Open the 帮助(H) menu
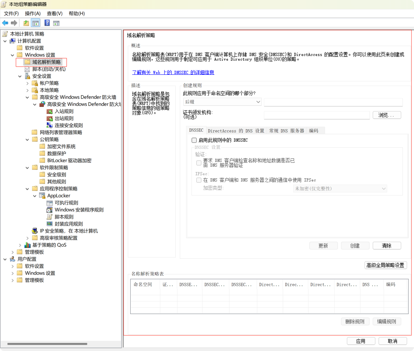Viewport: 414px width, 351px height. pos(77,13)
